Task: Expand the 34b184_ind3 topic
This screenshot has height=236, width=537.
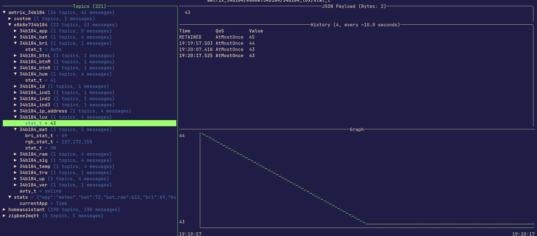Action: pos(15,105)
